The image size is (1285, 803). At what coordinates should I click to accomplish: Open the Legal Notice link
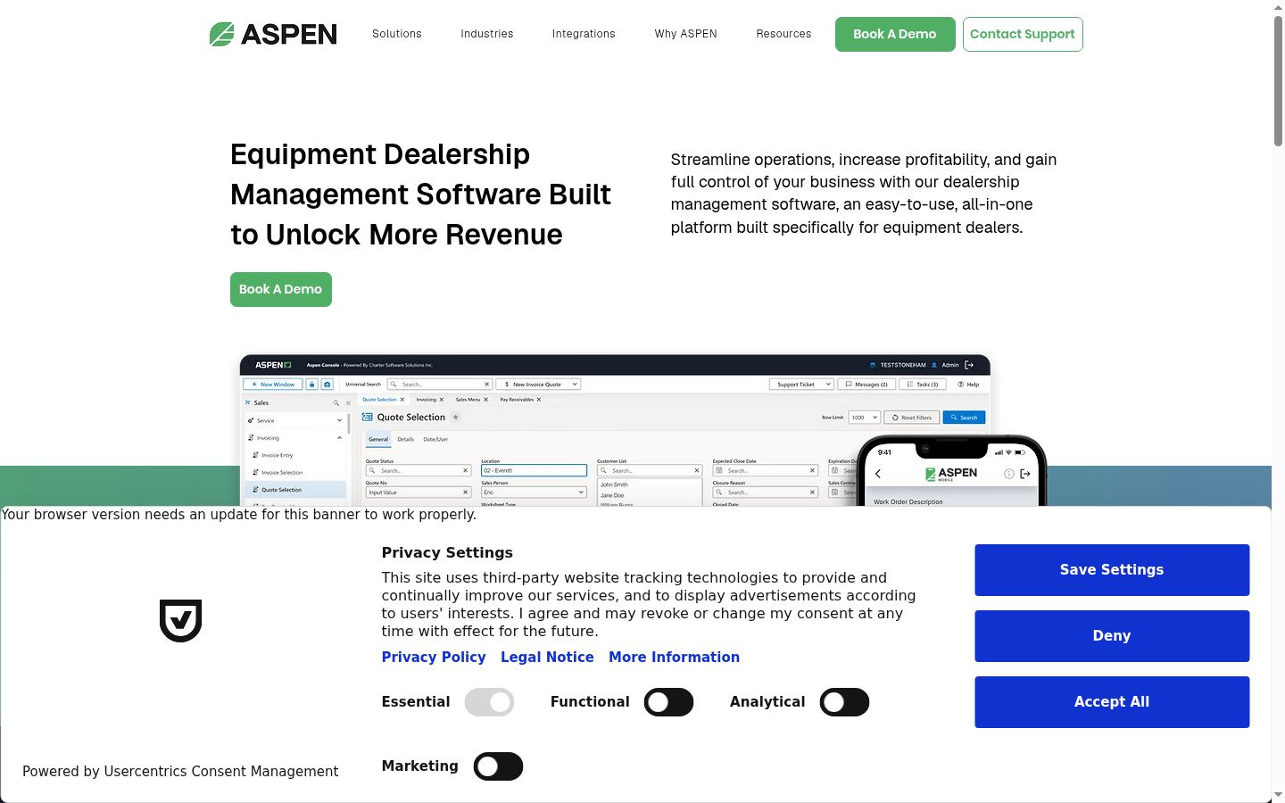click(547, 657)
